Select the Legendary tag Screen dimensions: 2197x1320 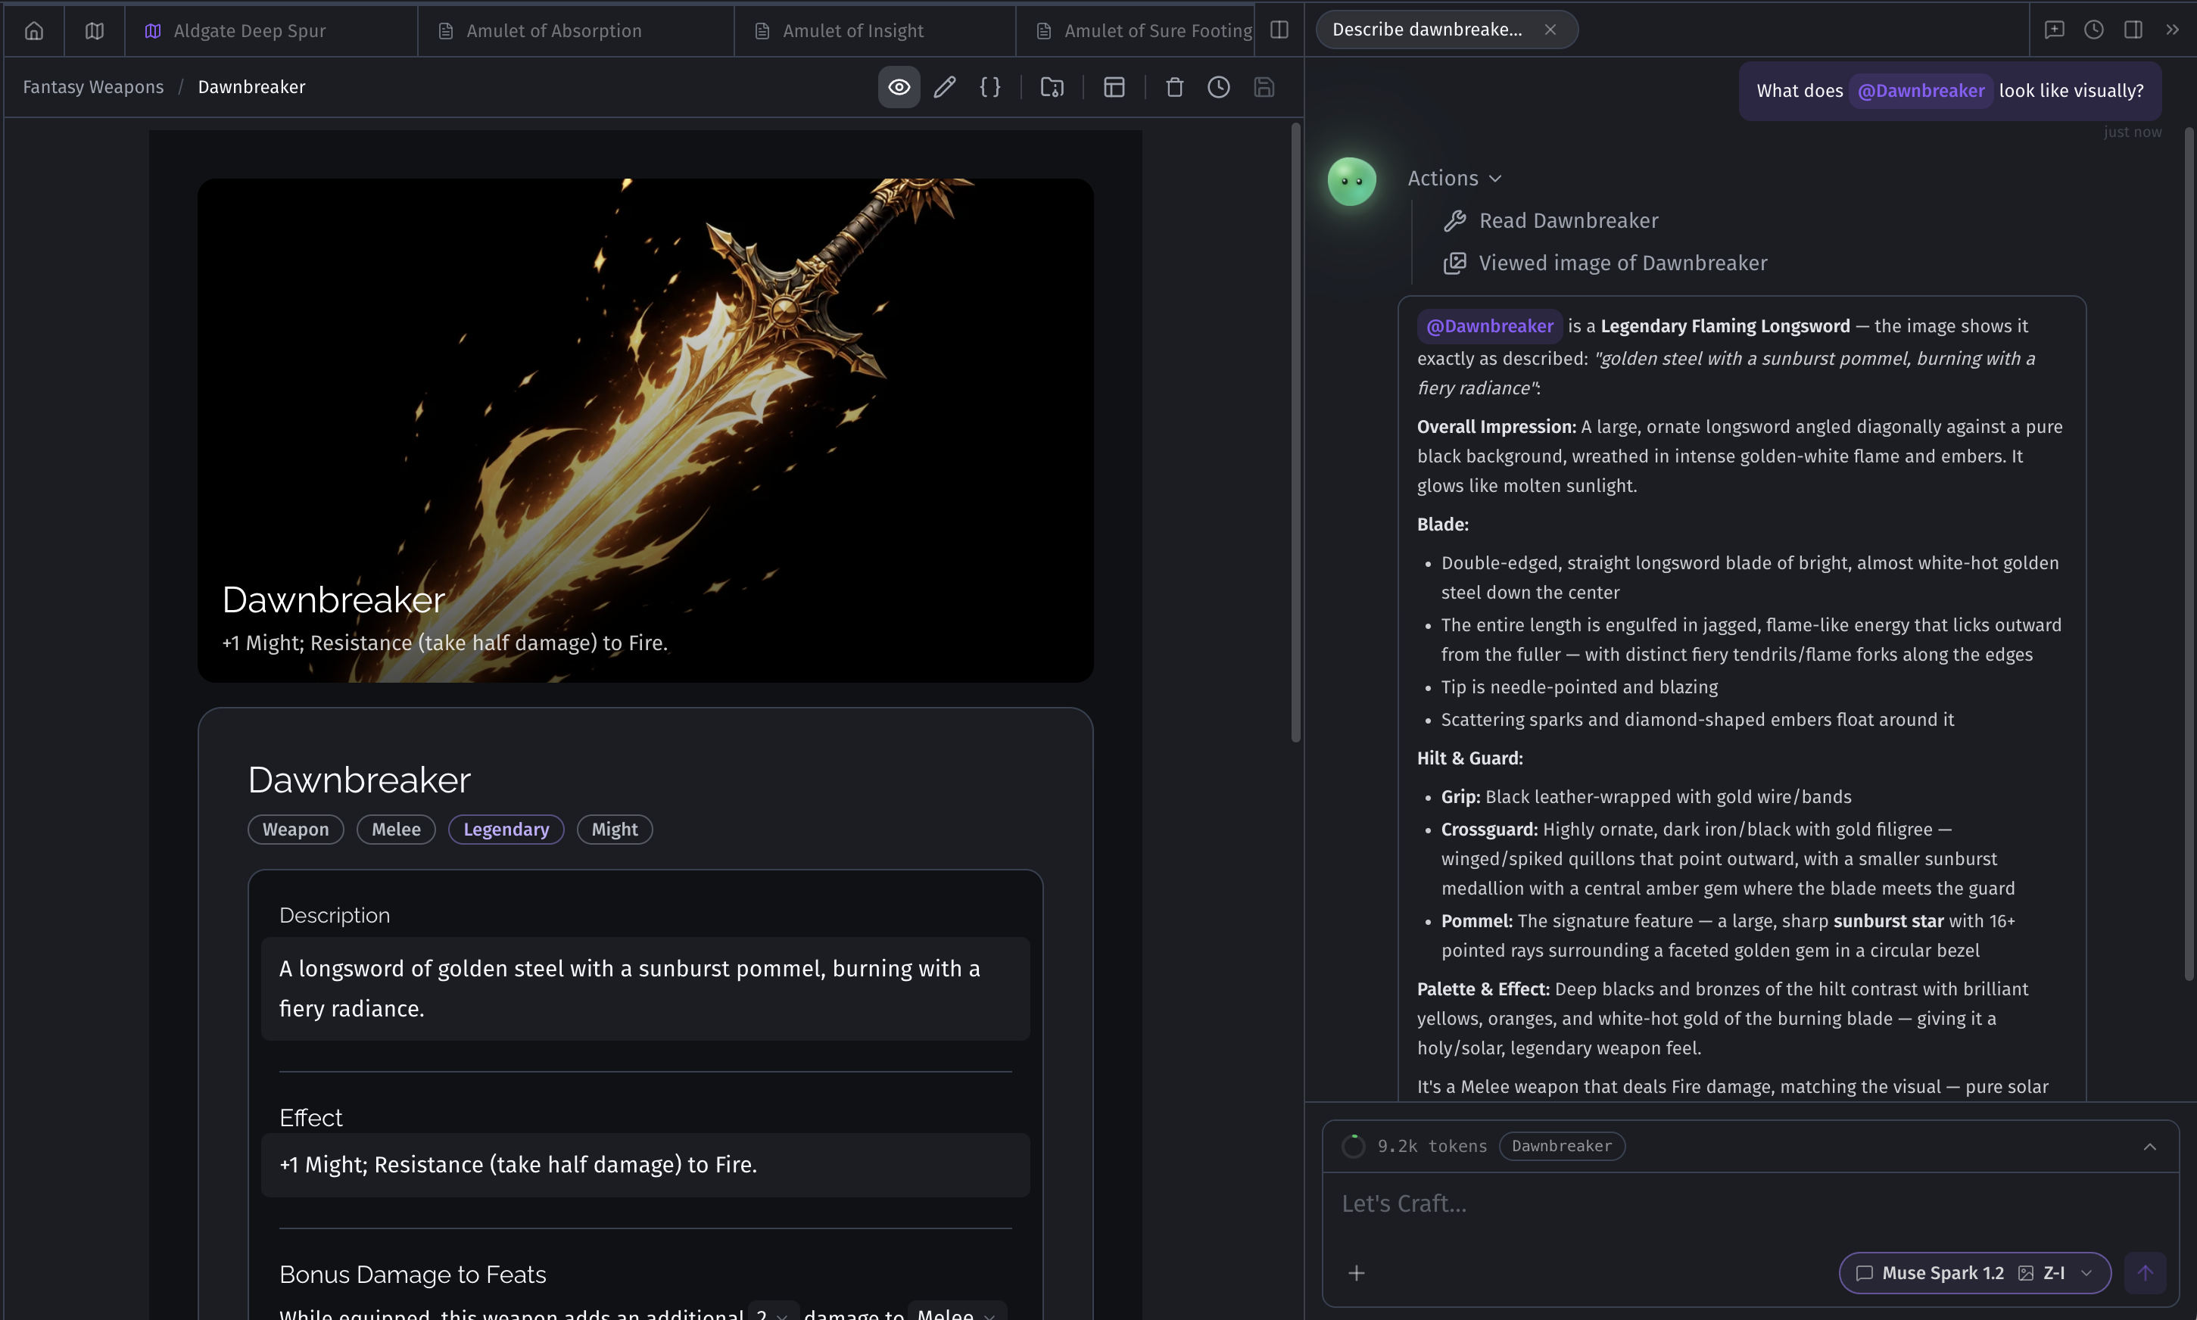coord(506,829)
